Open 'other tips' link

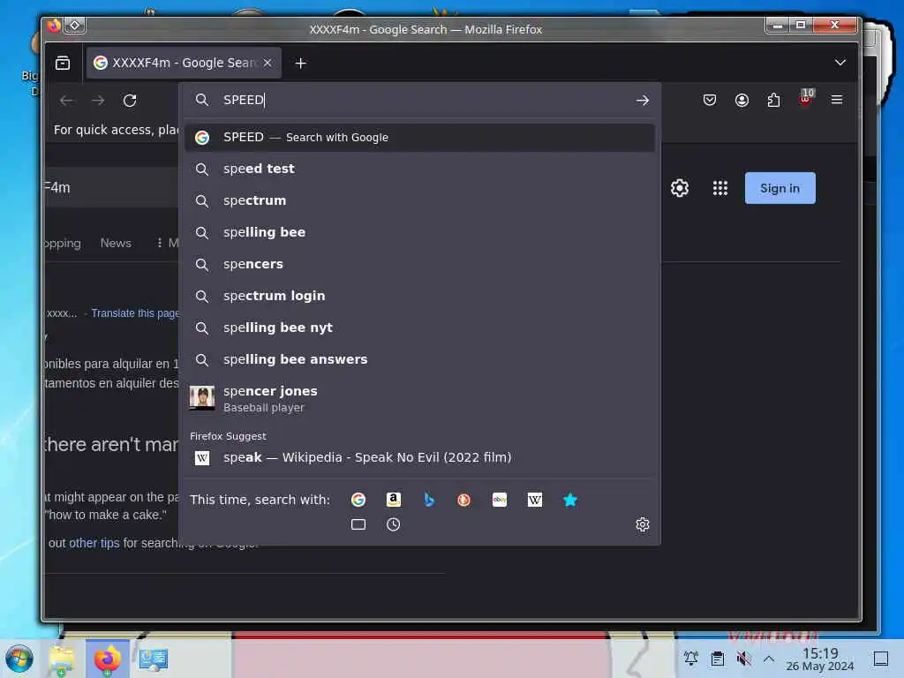point(94,543)
